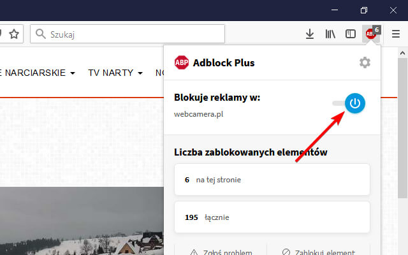Screen dimensions: 408x255
Task: Click the "Blokuje reklamy w:" label
Action: 217,98
